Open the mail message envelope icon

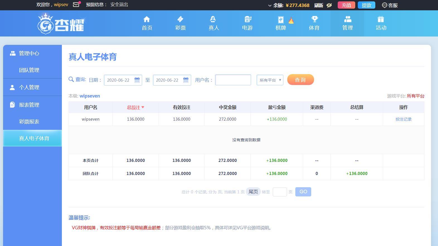(x=76, y=5)
